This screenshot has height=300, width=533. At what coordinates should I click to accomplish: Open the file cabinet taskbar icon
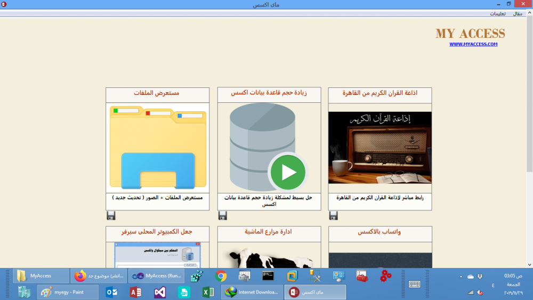coord(244,276)
